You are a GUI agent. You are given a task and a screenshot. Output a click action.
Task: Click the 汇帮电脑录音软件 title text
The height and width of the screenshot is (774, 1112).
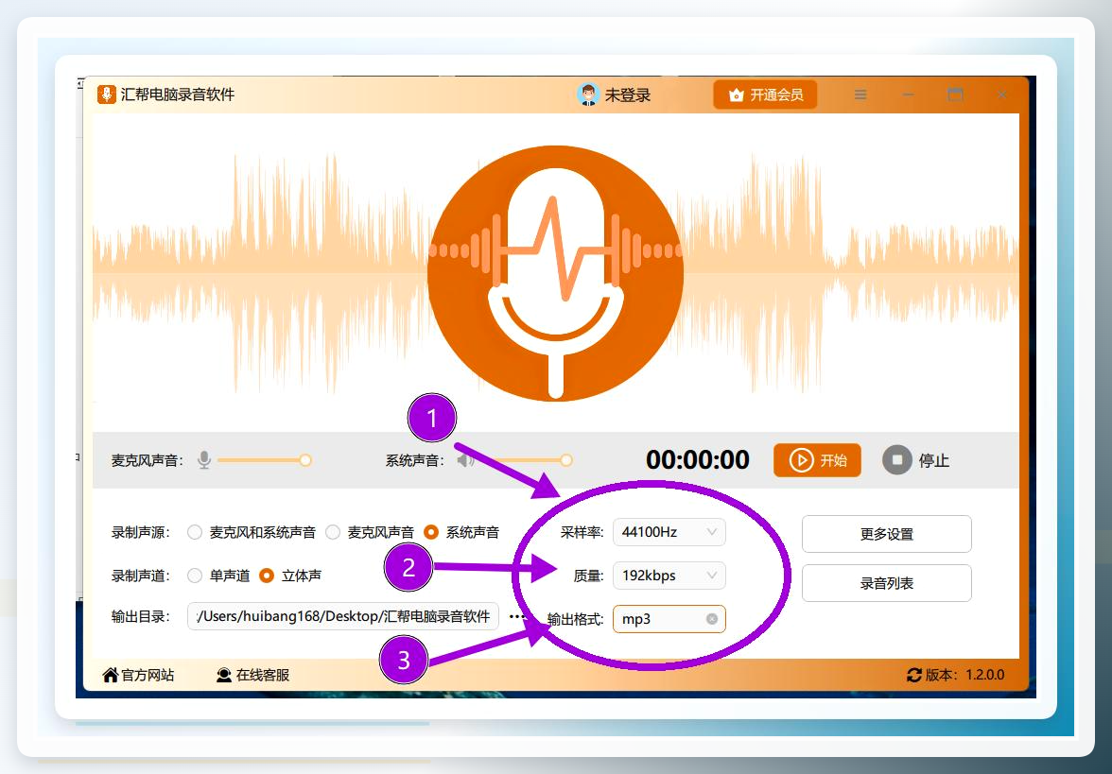point(178,95)
